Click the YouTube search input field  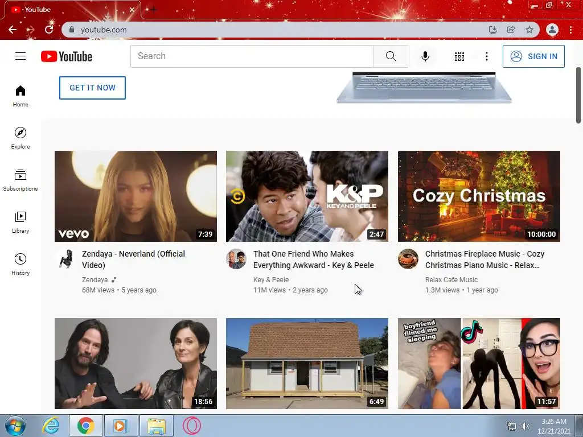point(252,56)
